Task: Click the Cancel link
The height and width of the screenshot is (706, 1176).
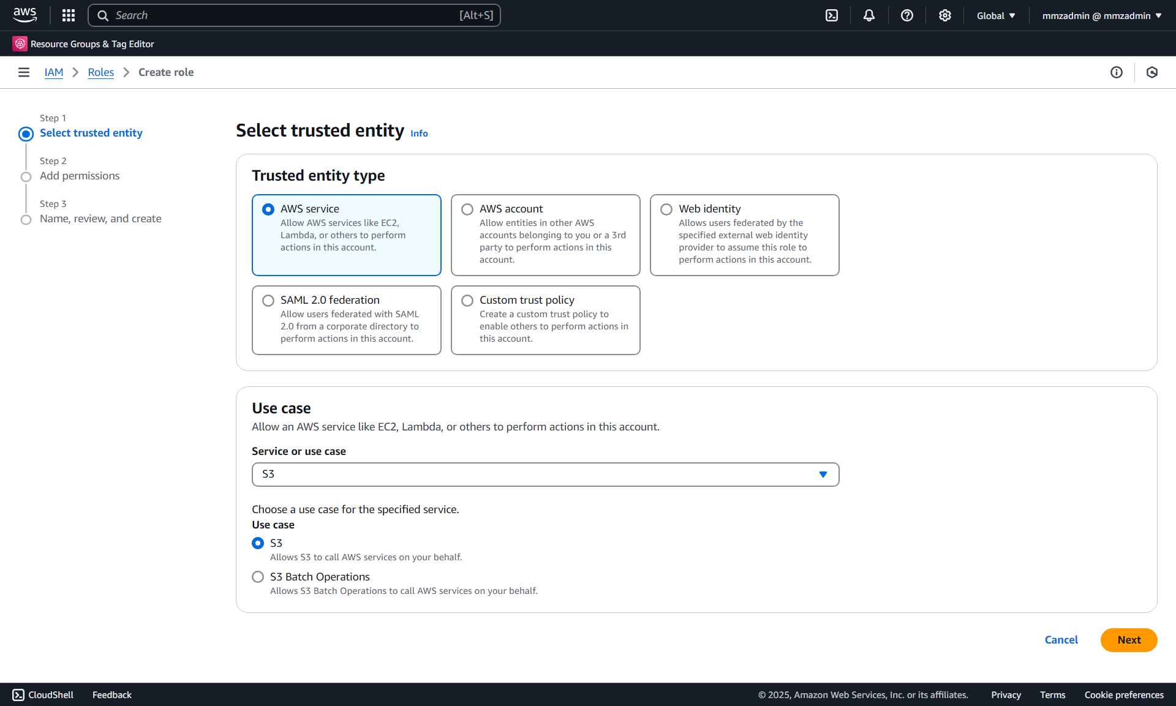Action: 1061,640
